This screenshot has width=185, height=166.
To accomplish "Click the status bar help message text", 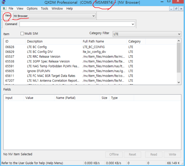I will pos(32,163).
